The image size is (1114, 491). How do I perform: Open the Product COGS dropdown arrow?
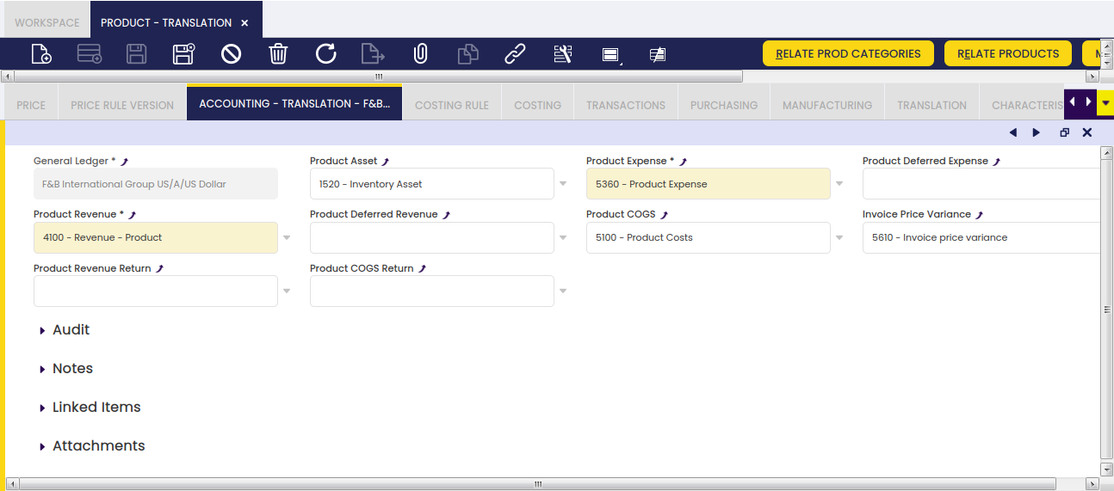click(x=839, y=237)
